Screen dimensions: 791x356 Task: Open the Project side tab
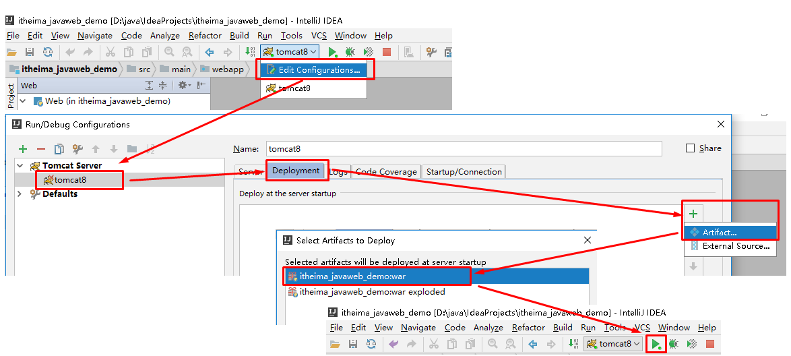pyautogui.click(x=11, y=96)
